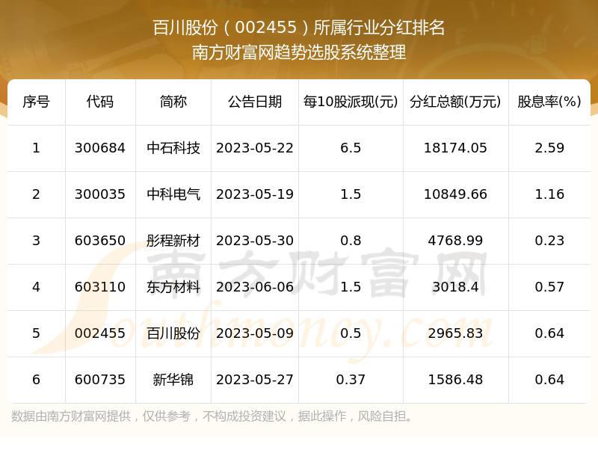
Task: Select stock code 603110
Action: tap(100, 287)
